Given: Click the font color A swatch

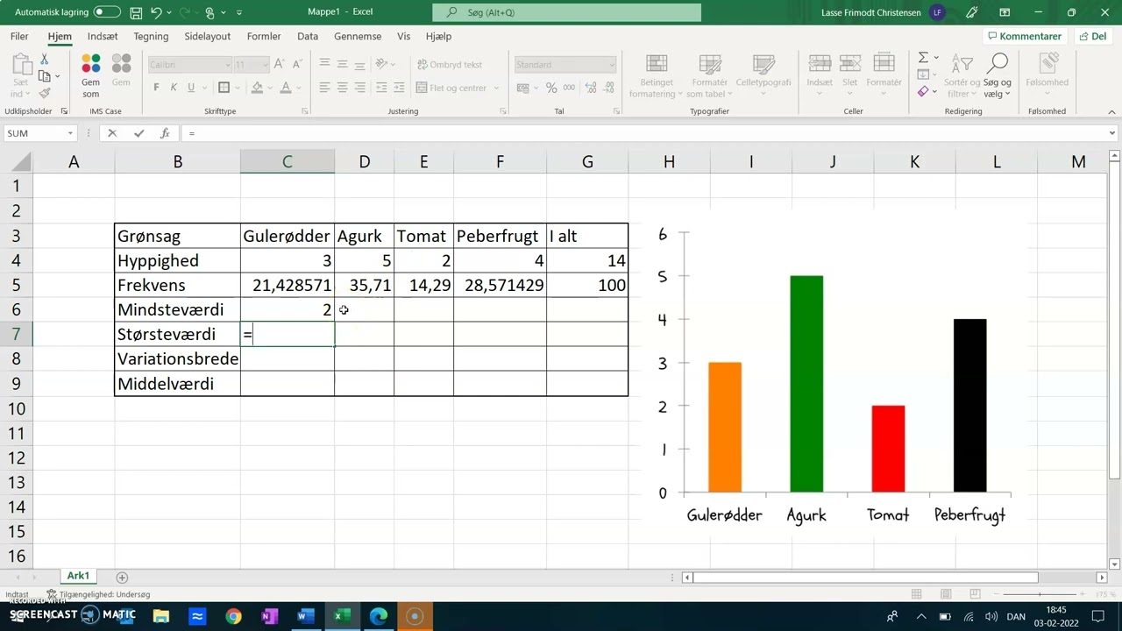Looking at the screenshot, I should click(288, 88).
